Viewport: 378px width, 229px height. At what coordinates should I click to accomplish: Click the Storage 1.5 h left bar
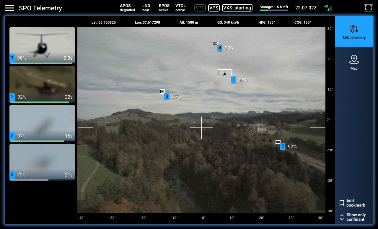pyautogui.click(x=273, y=10)
